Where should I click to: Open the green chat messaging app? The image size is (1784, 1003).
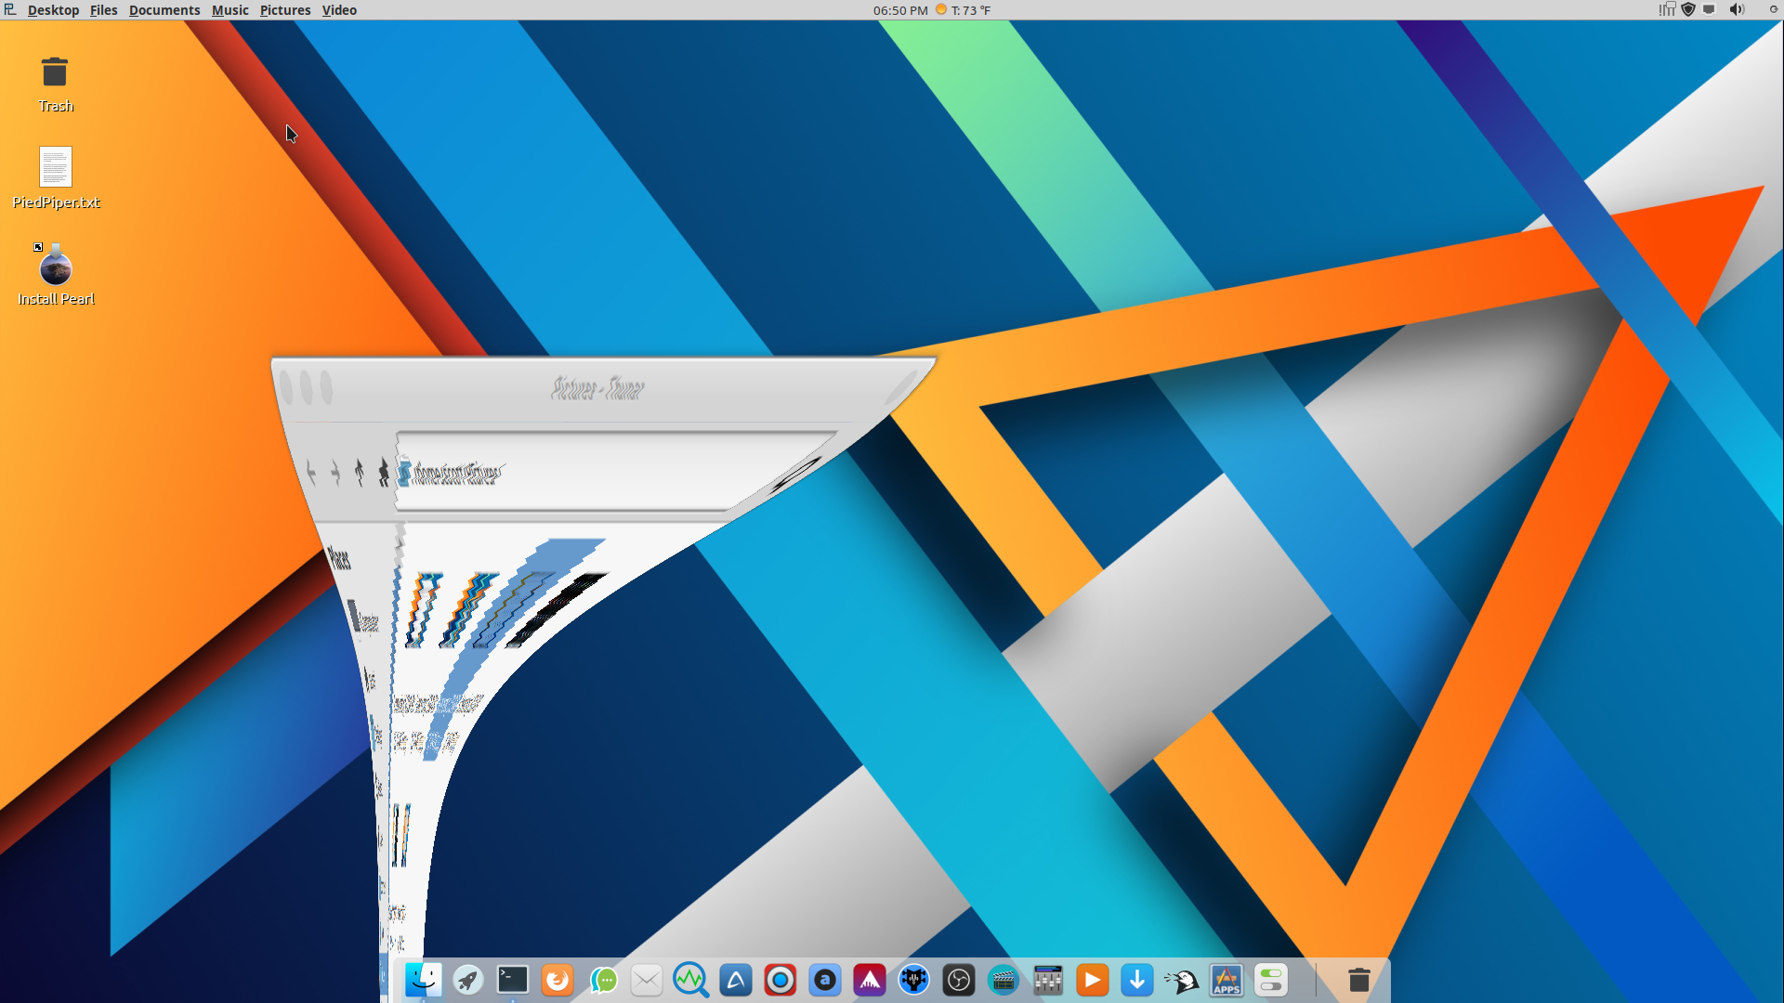pos(603,980)
